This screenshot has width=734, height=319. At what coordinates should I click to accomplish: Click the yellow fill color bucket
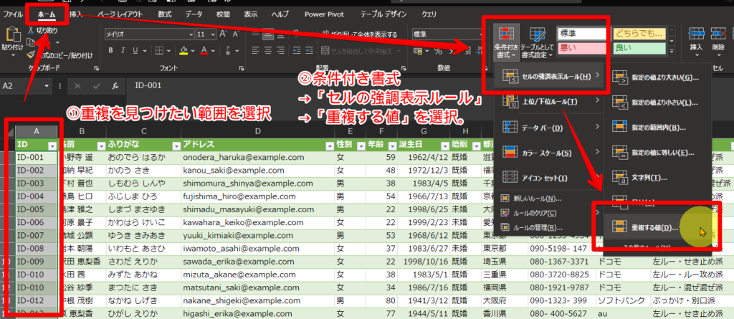tap(183, 50)
